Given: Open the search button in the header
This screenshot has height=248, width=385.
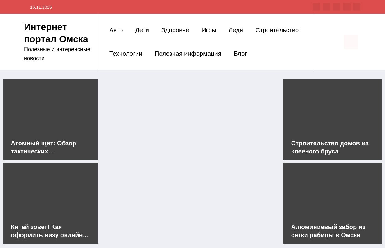Looking at the screenshot, I should [351, 42].
